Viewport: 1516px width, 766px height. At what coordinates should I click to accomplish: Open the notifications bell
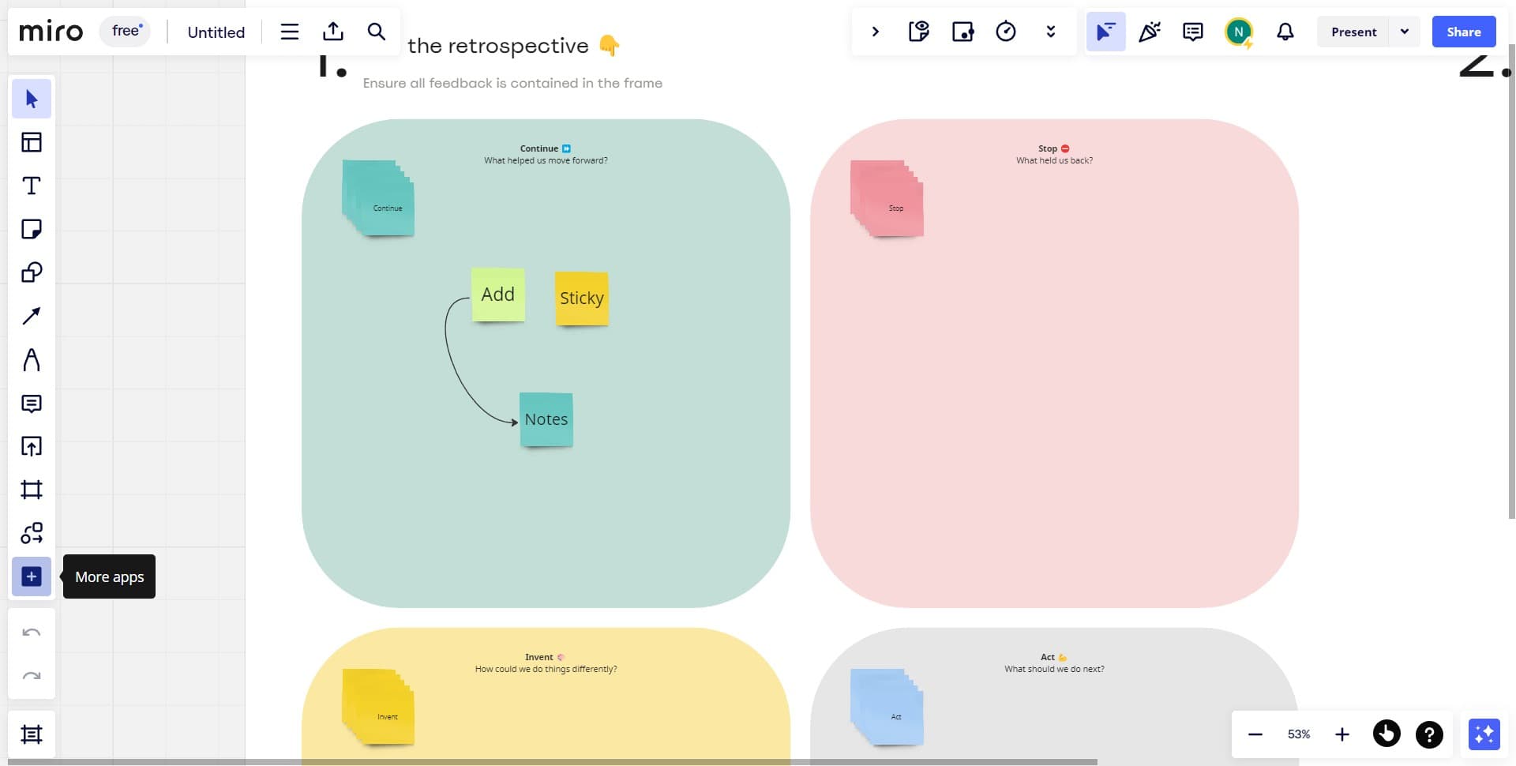point(1285,32)
